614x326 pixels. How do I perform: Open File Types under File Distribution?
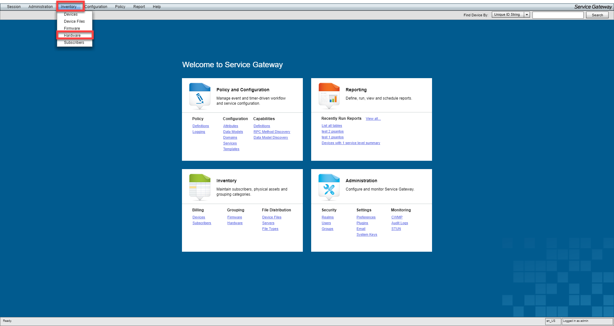(270, 229)
